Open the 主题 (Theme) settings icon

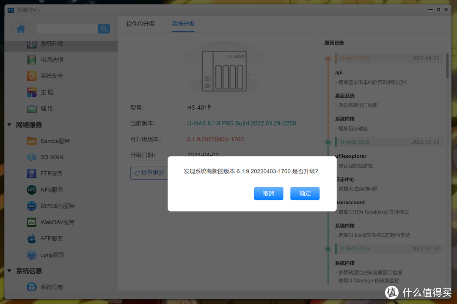point(31,92)
